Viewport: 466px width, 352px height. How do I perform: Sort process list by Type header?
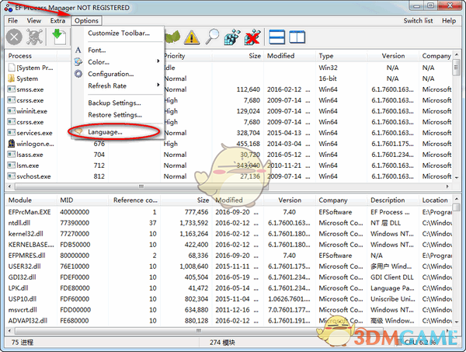pos(342,56)
